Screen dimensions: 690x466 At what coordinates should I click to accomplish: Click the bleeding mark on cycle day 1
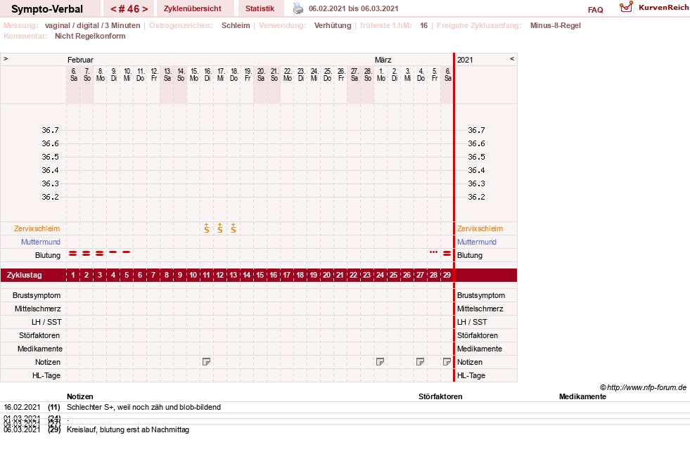click(x=73, y=253)
